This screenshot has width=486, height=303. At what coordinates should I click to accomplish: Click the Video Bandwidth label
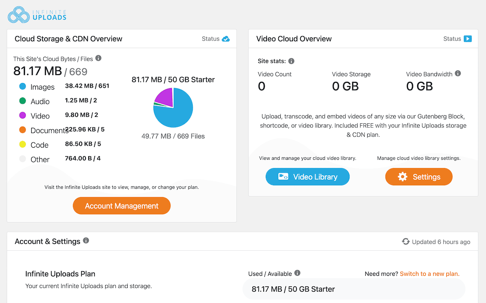tap(429, 74)
